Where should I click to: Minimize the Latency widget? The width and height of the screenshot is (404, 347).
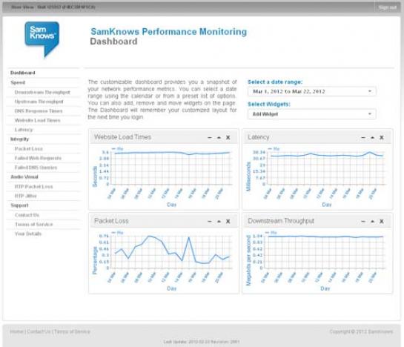363,138
